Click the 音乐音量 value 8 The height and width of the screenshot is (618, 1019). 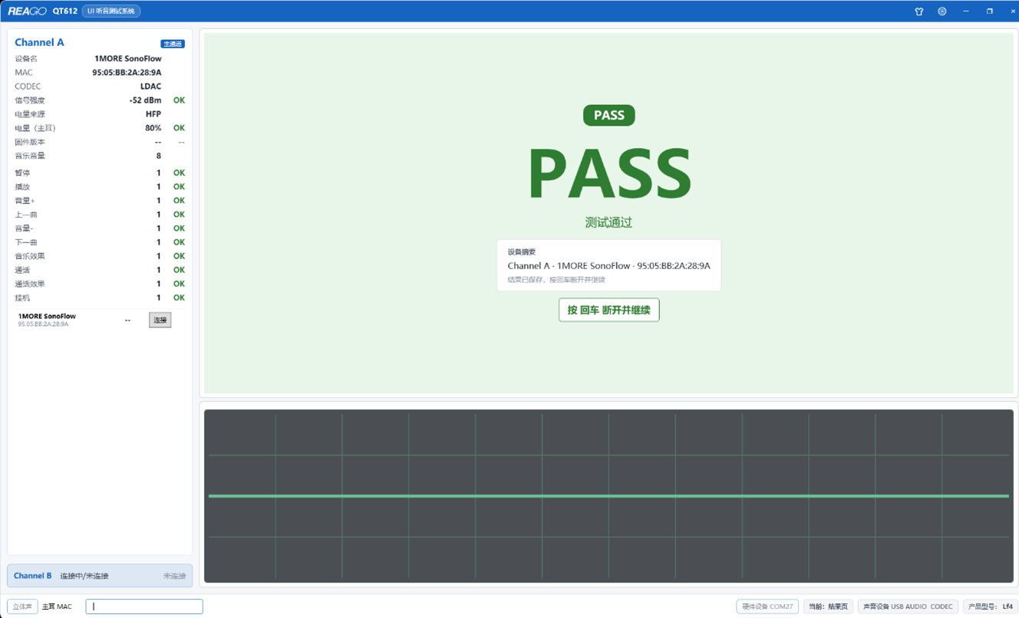159,156
